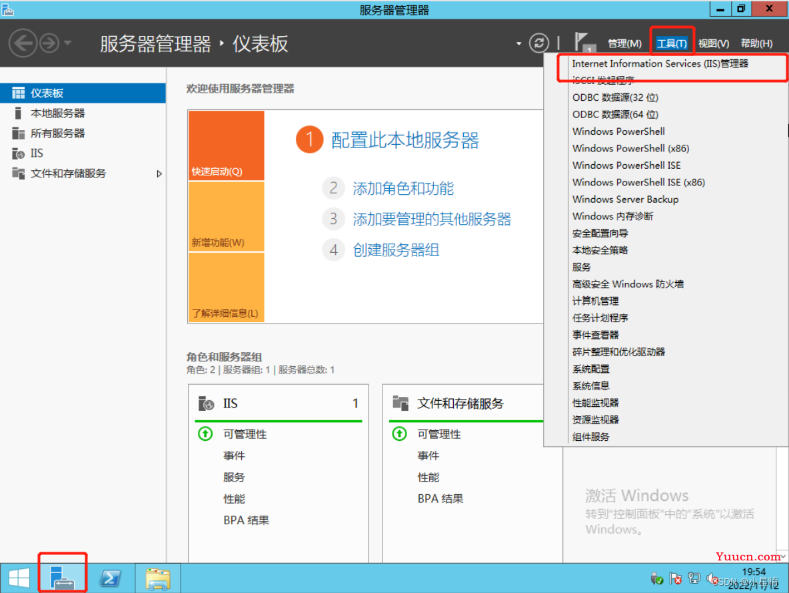Click the back navigation arrow
Image resolution: width=789 pixels, height=593 pixels.
click(23, 43)
